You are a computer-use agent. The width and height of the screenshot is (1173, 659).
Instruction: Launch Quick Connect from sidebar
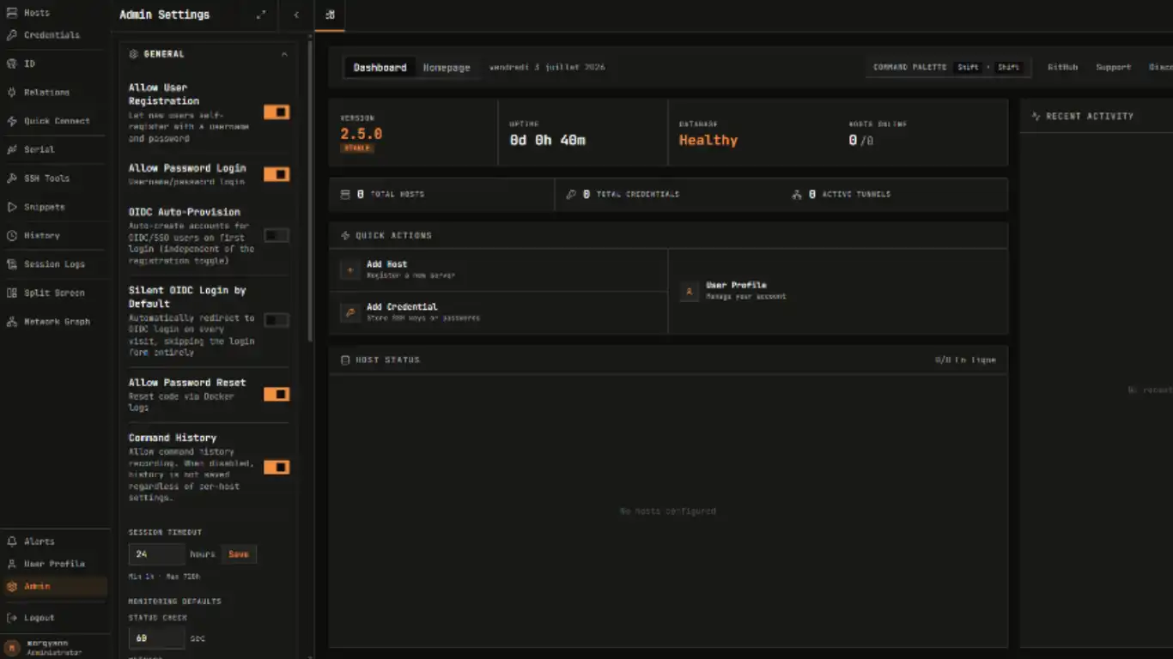click(x=56, y=121)
